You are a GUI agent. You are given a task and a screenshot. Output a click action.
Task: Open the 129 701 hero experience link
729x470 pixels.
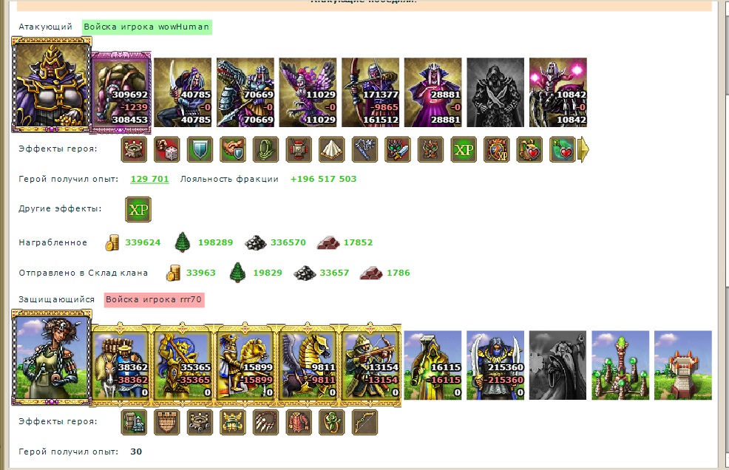coord(149,179)
